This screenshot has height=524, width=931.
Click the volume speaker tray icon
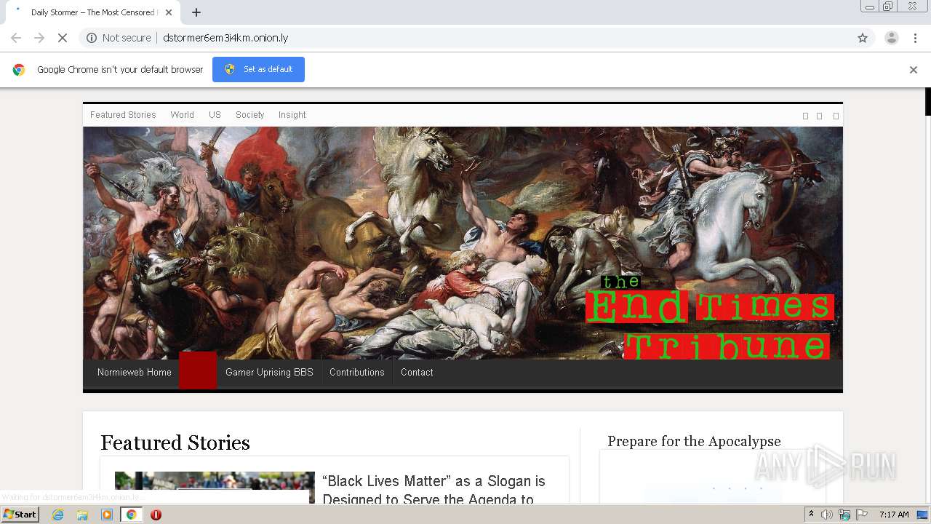pyautogui.click(x=827, y=515)
